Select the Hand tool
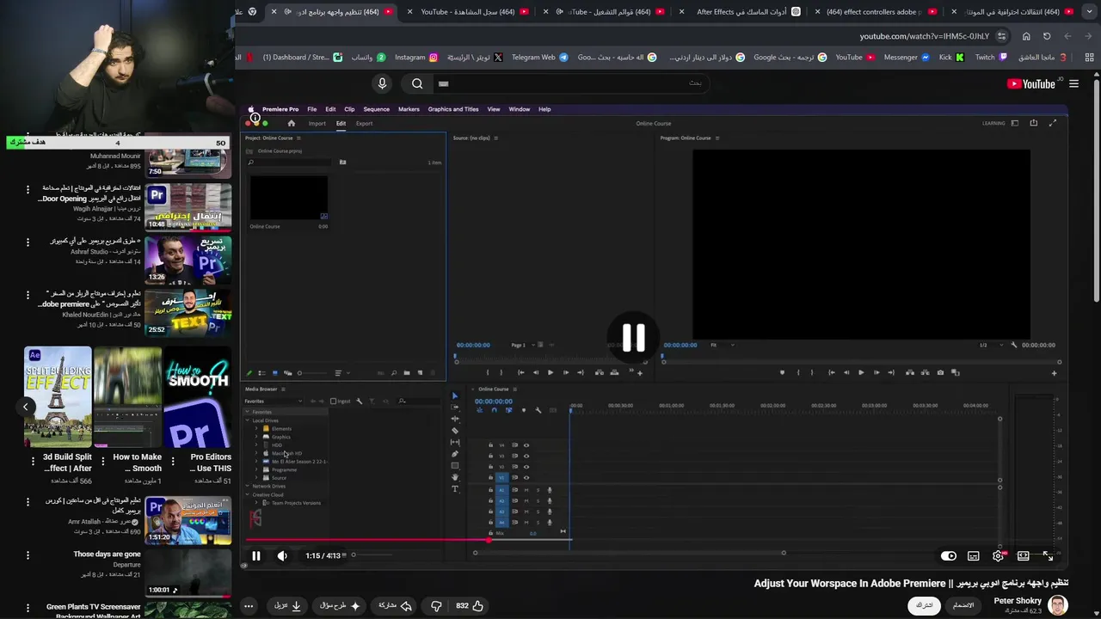 (x=455, y=477)
